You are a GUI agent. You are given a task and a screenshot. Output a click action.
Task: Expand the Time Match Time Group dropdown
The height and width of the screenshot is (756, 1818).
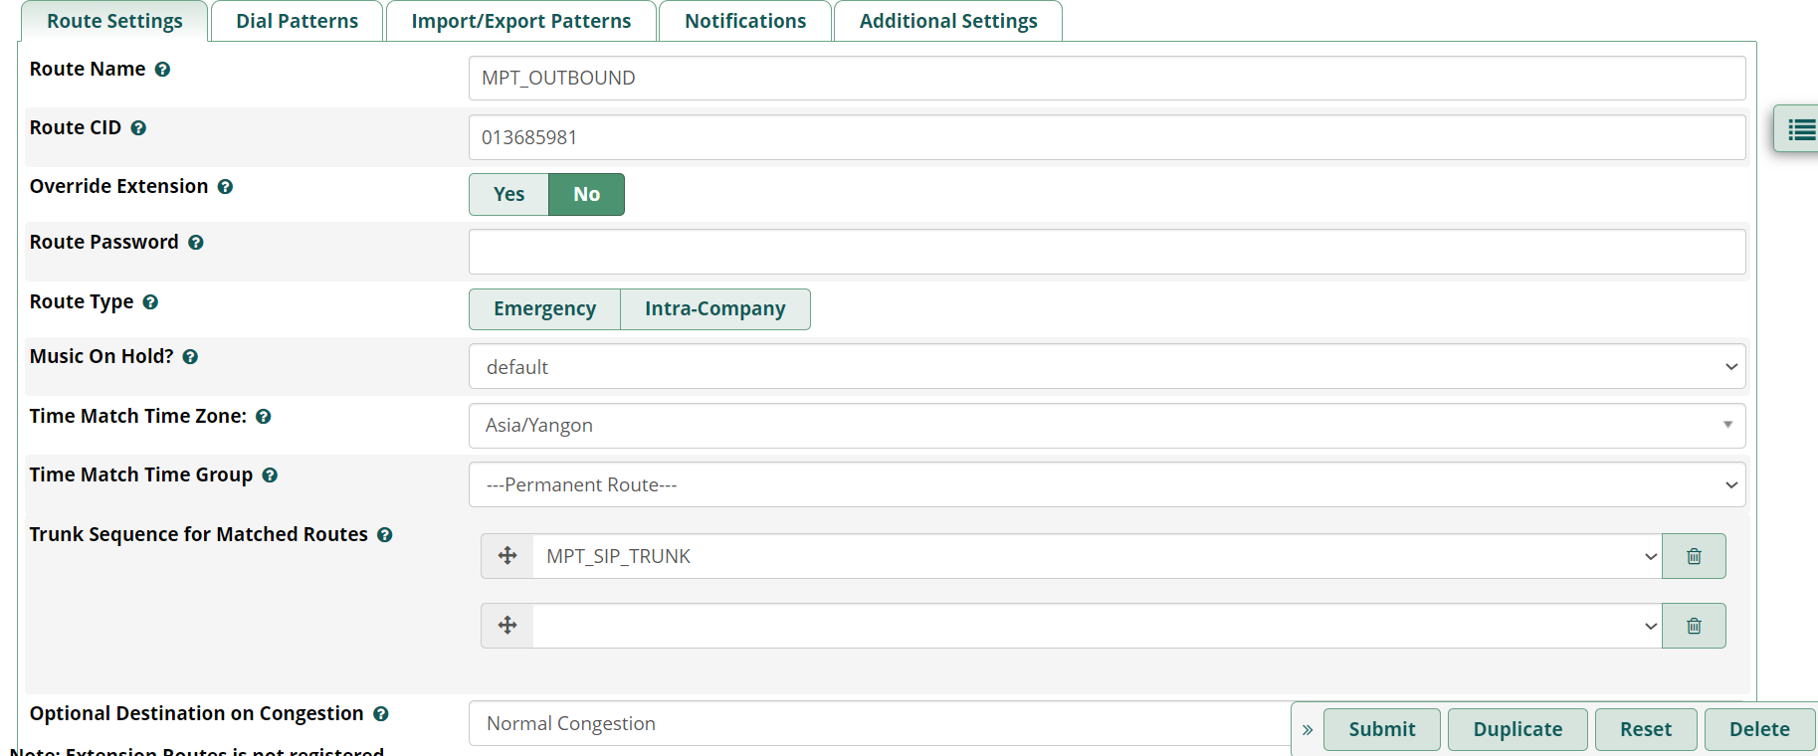[x=1107, y=484]
